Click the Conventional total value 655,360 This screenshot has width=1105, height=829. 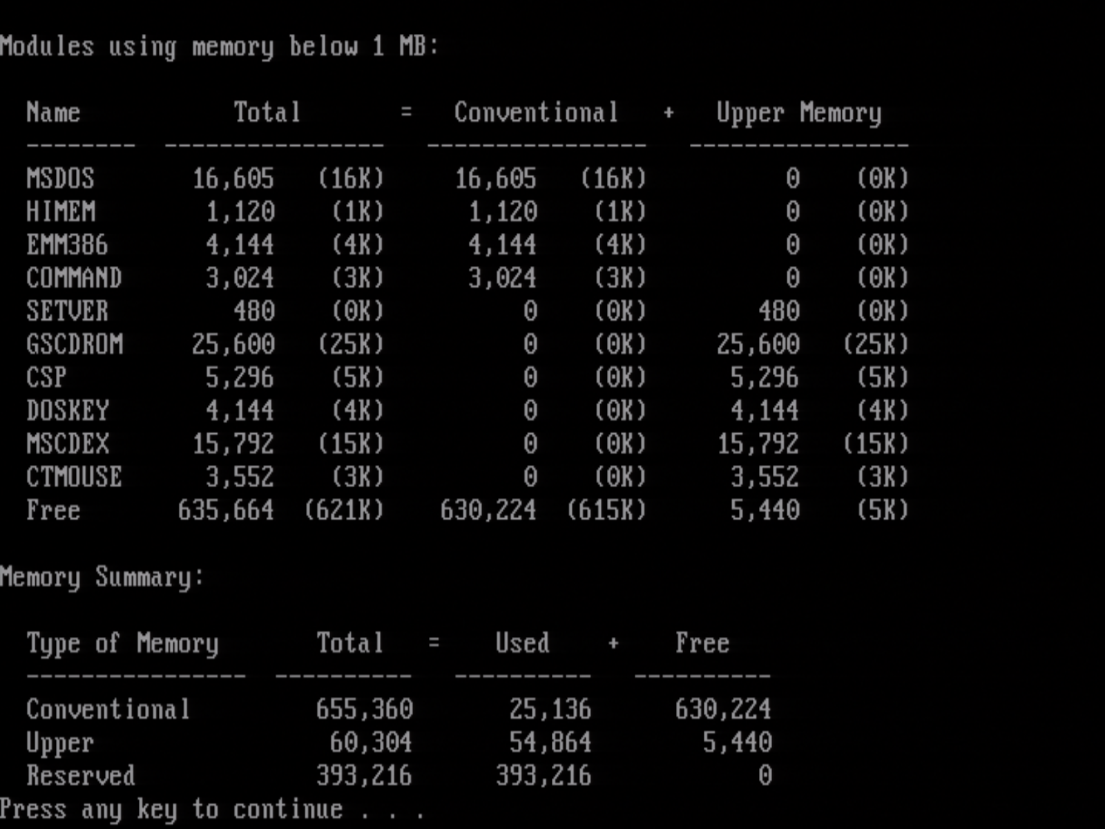364,709
